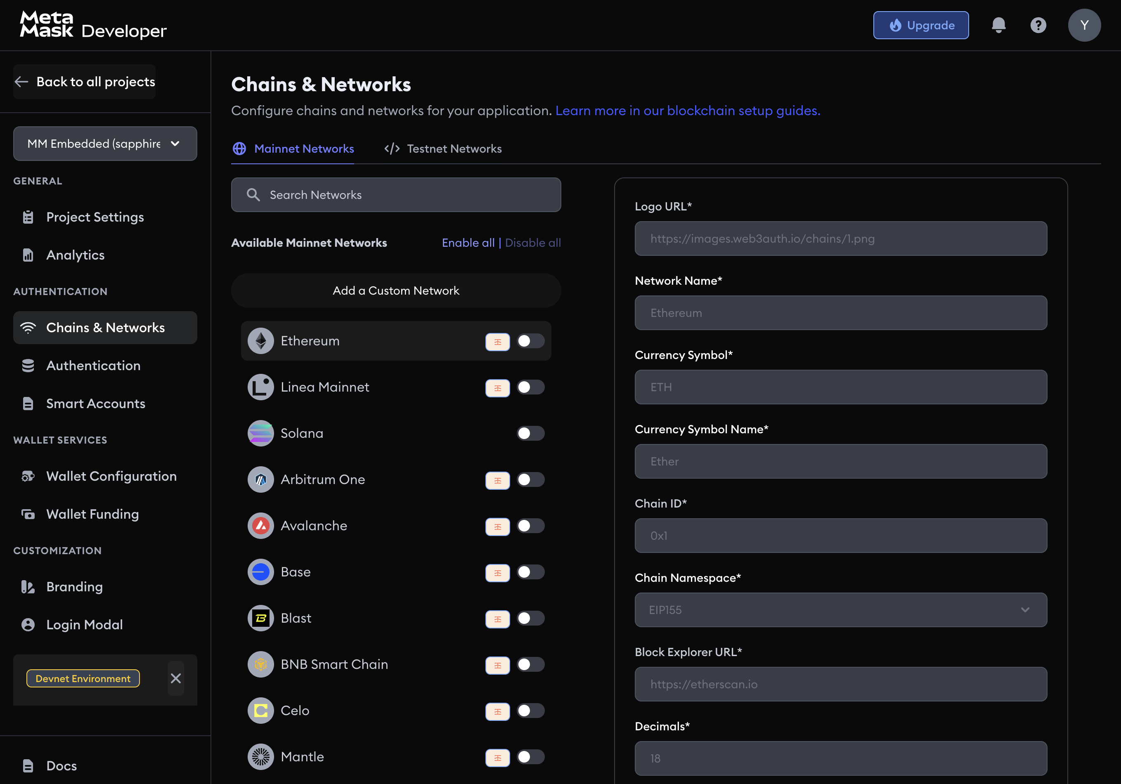The image size is (1121, 784).
Task: Click the orange badge on Base row
Action: coord(497,573)
